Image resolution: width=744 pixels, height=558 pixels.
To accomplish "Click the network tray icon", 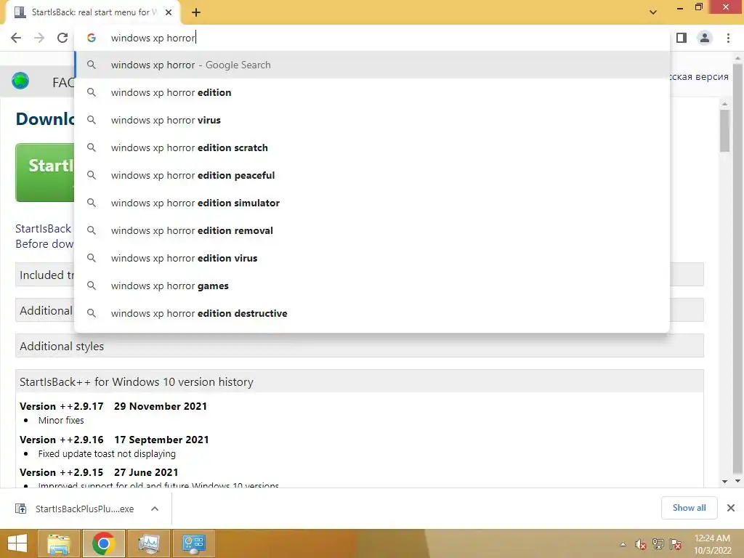I will click(x=658, y=544).
